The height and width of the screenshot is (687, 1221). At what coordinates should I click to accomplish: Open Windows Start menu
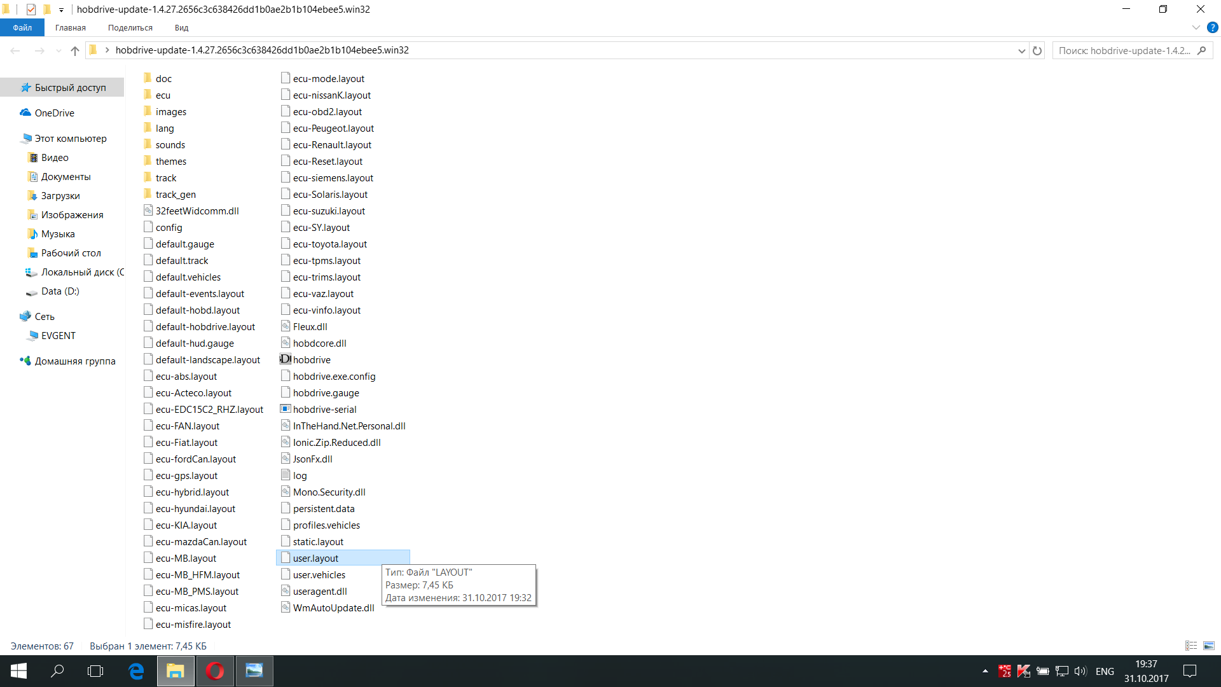[18, 671]
